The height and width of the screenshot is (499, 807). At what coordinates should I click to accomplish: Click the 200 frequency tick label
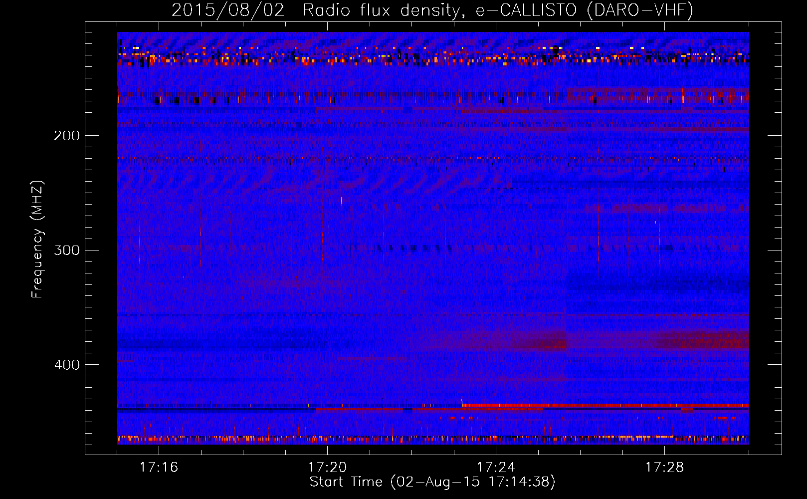click(67, 136)
